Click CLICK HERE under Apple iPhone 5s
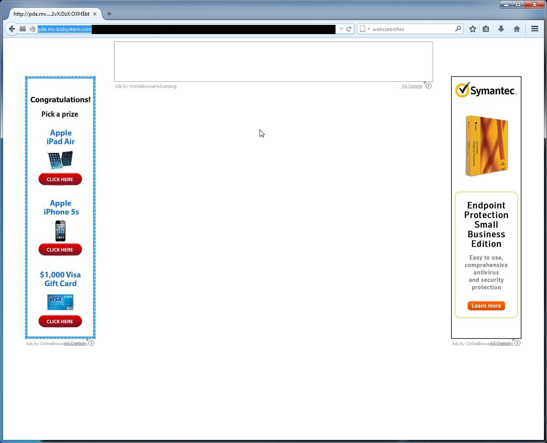547x443 pixels. 60,249
